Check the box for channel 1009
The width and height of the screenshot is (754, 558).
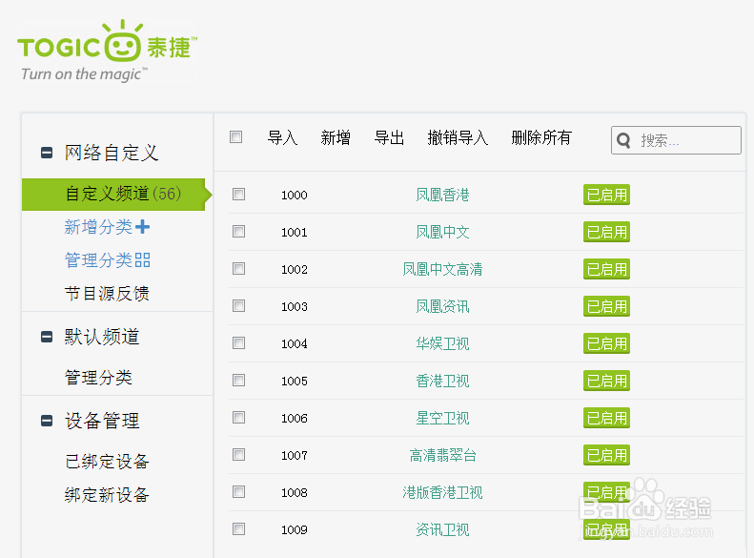238,529
